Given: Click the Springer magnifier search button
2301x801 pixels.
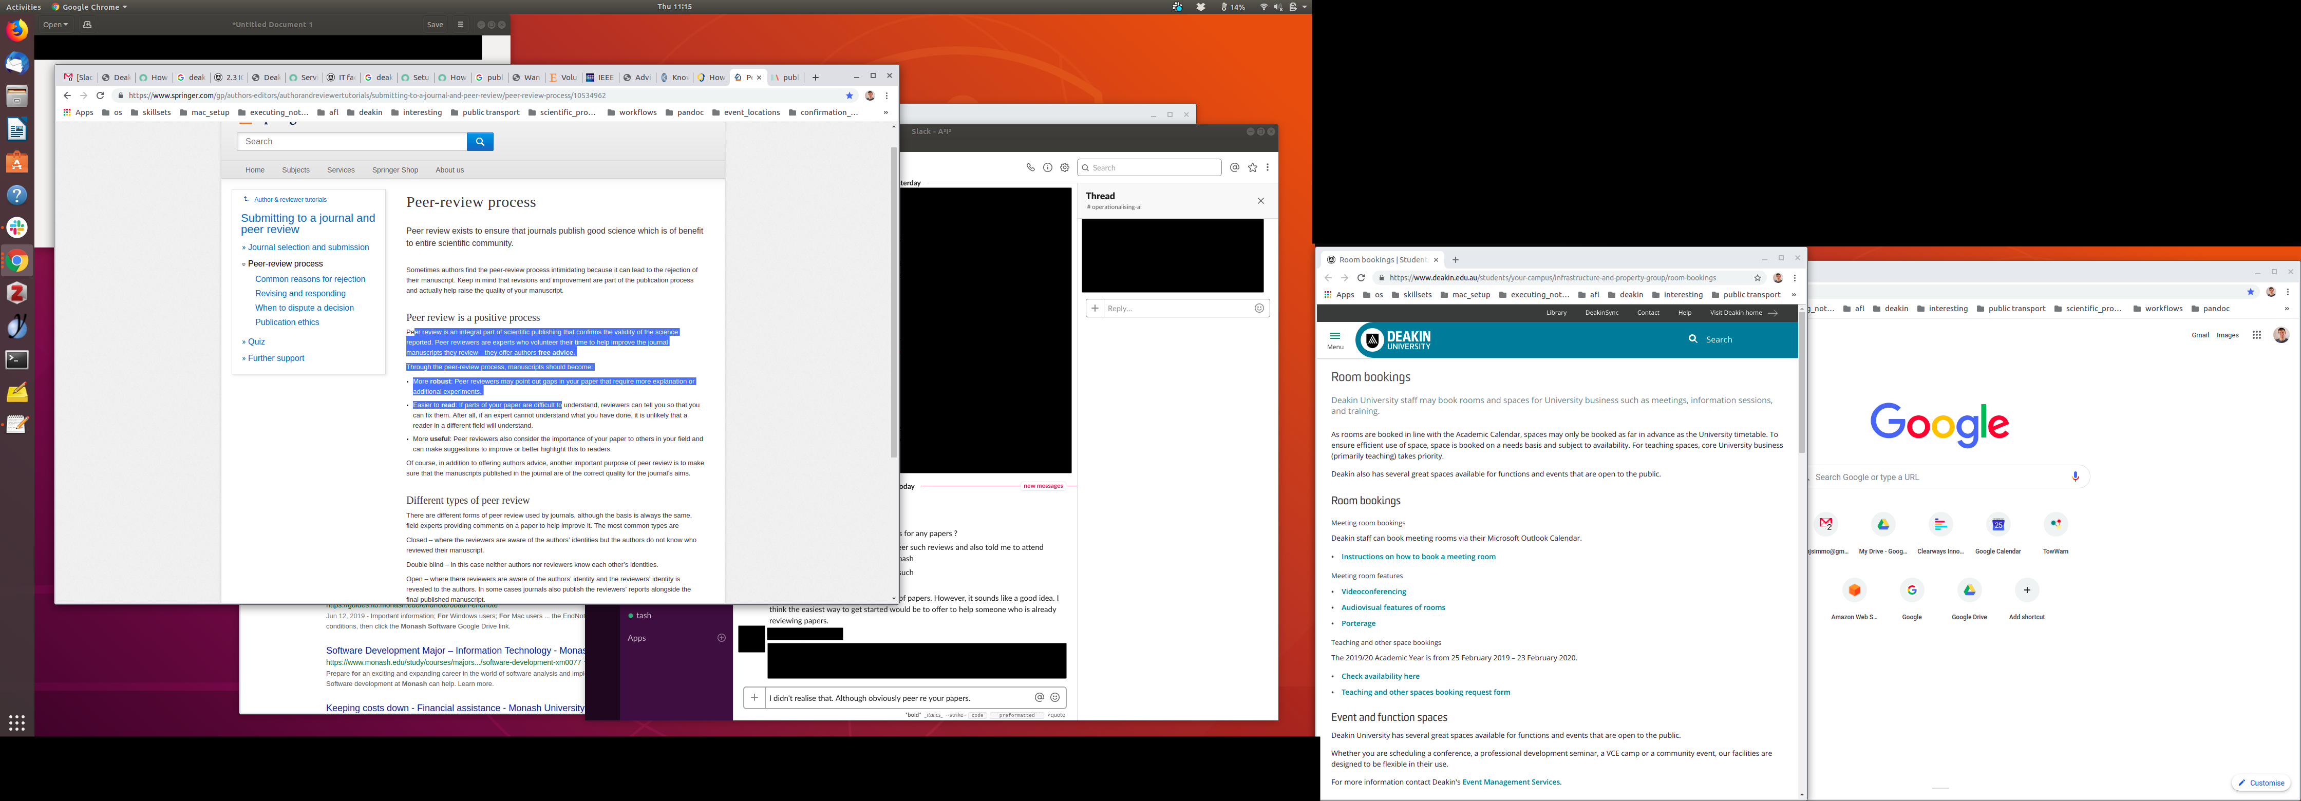Looking at the screenshot, I should pyautogui.click(x=480, y=142).
